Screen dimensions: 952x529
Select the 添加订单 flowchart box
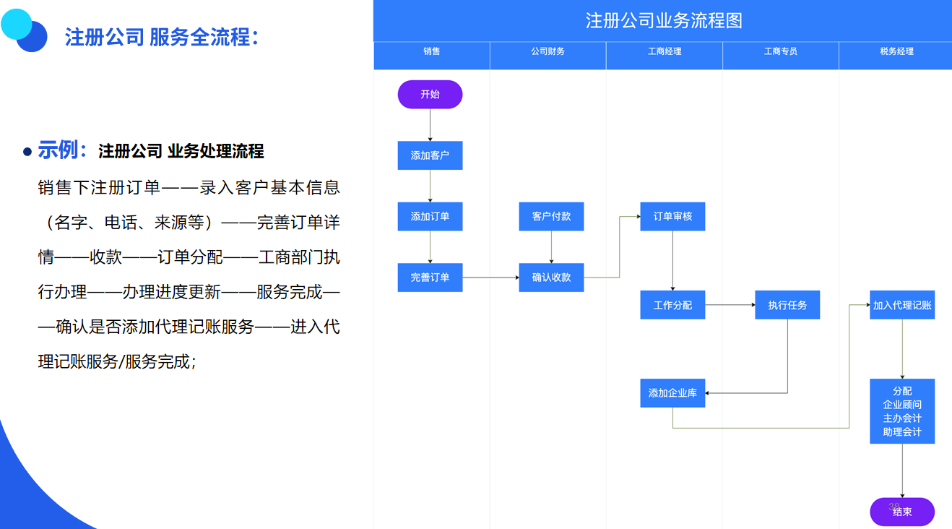click(x=430, y=217)
